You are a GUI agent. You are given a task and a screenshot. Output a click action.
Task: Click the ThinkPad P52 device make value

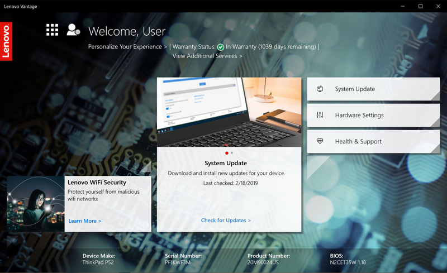coord(98,262)
